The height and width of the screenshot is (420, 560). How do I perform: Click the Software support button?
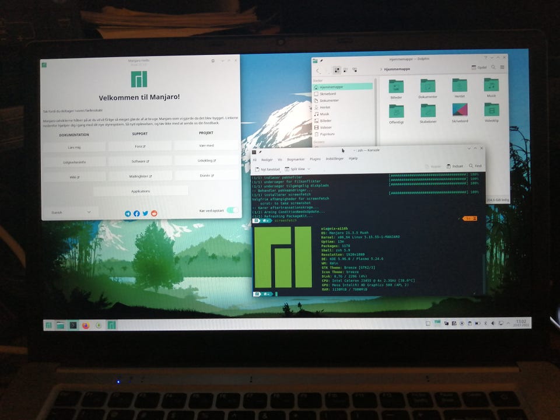140,161
